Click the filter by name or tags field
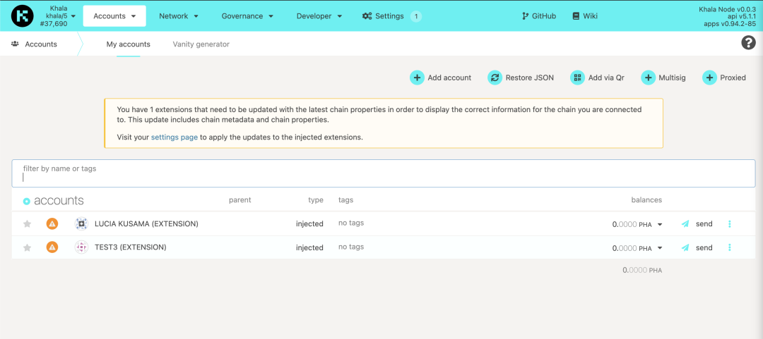 coord(383,173)
